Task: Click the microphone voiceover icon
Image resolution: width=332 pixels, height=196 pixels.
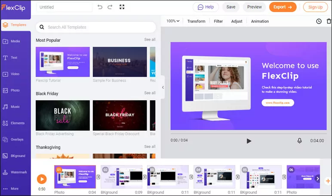Action: pyautogui.click(x=299, y=141)
